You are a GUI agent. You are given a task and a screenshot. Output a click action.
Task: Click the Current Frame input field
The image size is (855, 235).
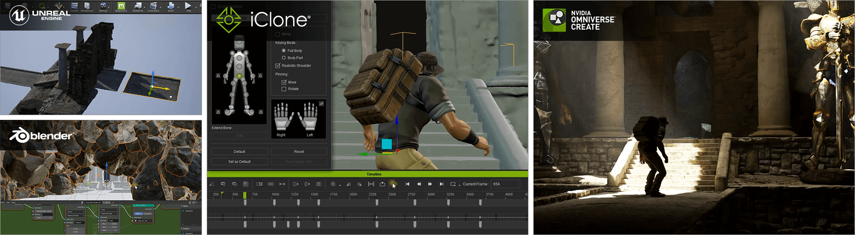tap(505, 184)
